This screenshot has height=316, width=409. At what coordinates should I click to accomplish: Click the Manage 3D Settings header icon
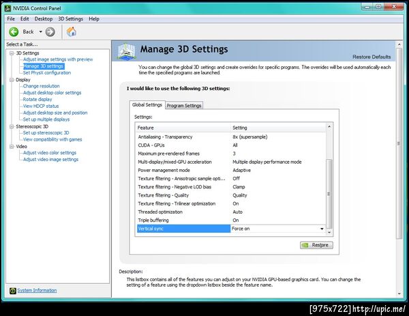click(x=127, y=51)
